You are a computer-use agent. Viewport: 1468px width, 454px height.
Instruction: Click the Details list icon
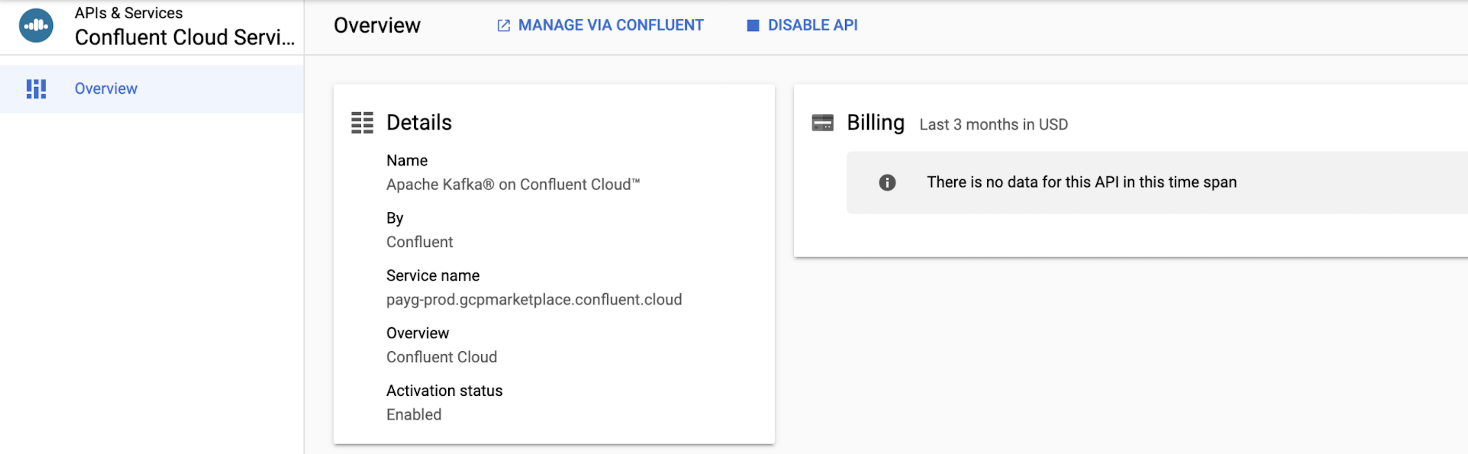pyautogui.click(x=362, y=123)
